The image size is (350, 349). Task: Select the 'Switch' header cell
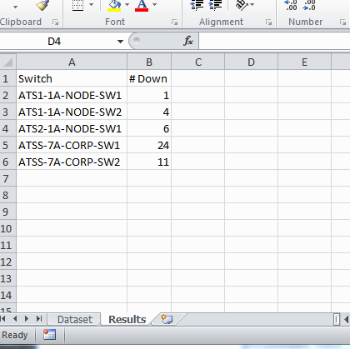72,78
